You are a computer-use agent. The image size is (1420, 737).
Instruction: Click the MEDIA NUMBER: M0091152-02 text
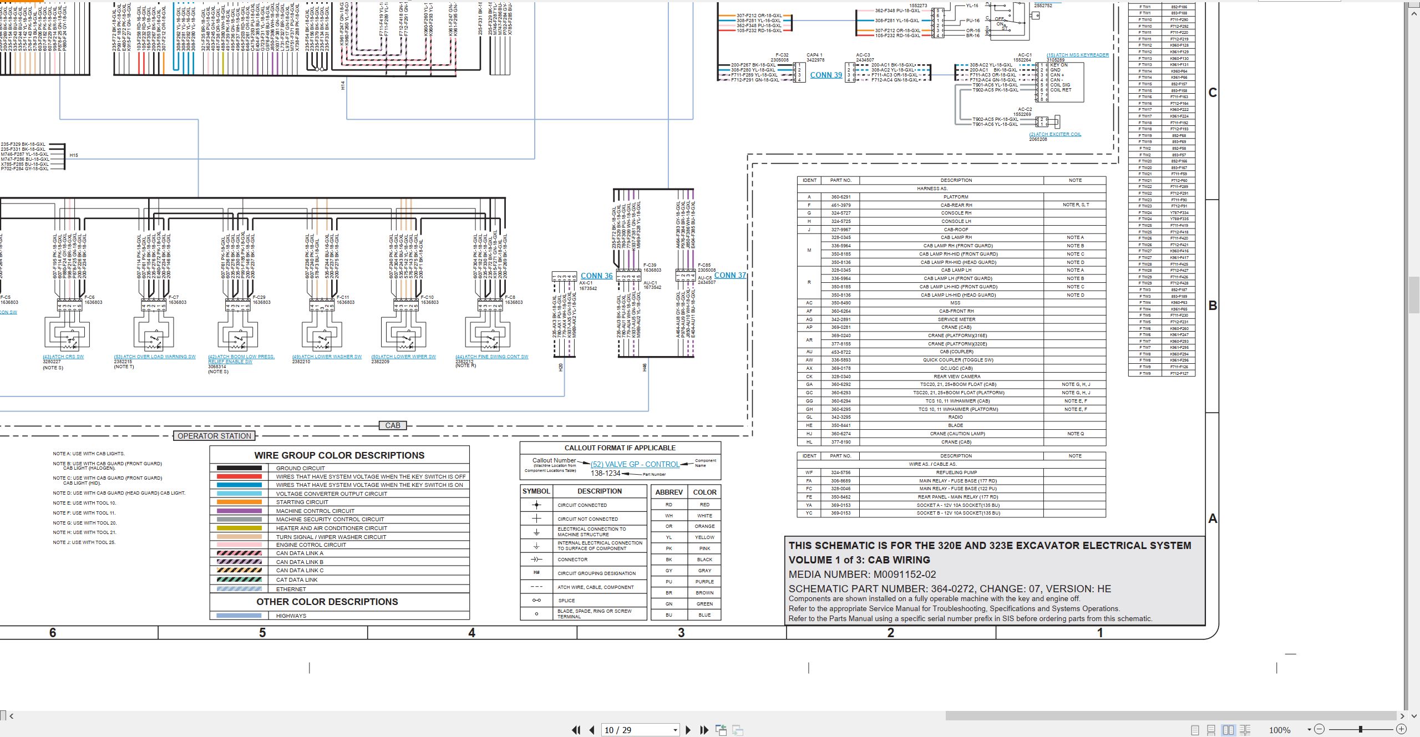click(x=863, y=575)
